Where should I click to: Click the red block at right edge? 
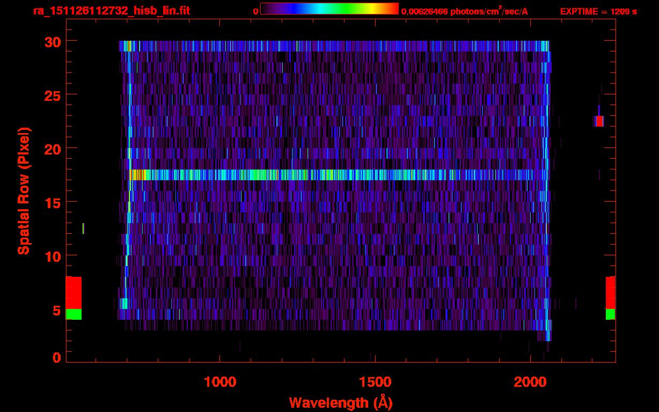point(610,292)
